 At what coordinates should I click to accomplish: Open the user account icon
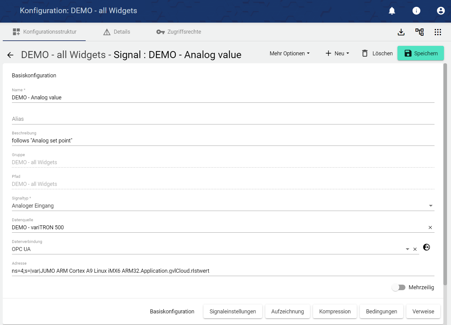pos(441,11)
